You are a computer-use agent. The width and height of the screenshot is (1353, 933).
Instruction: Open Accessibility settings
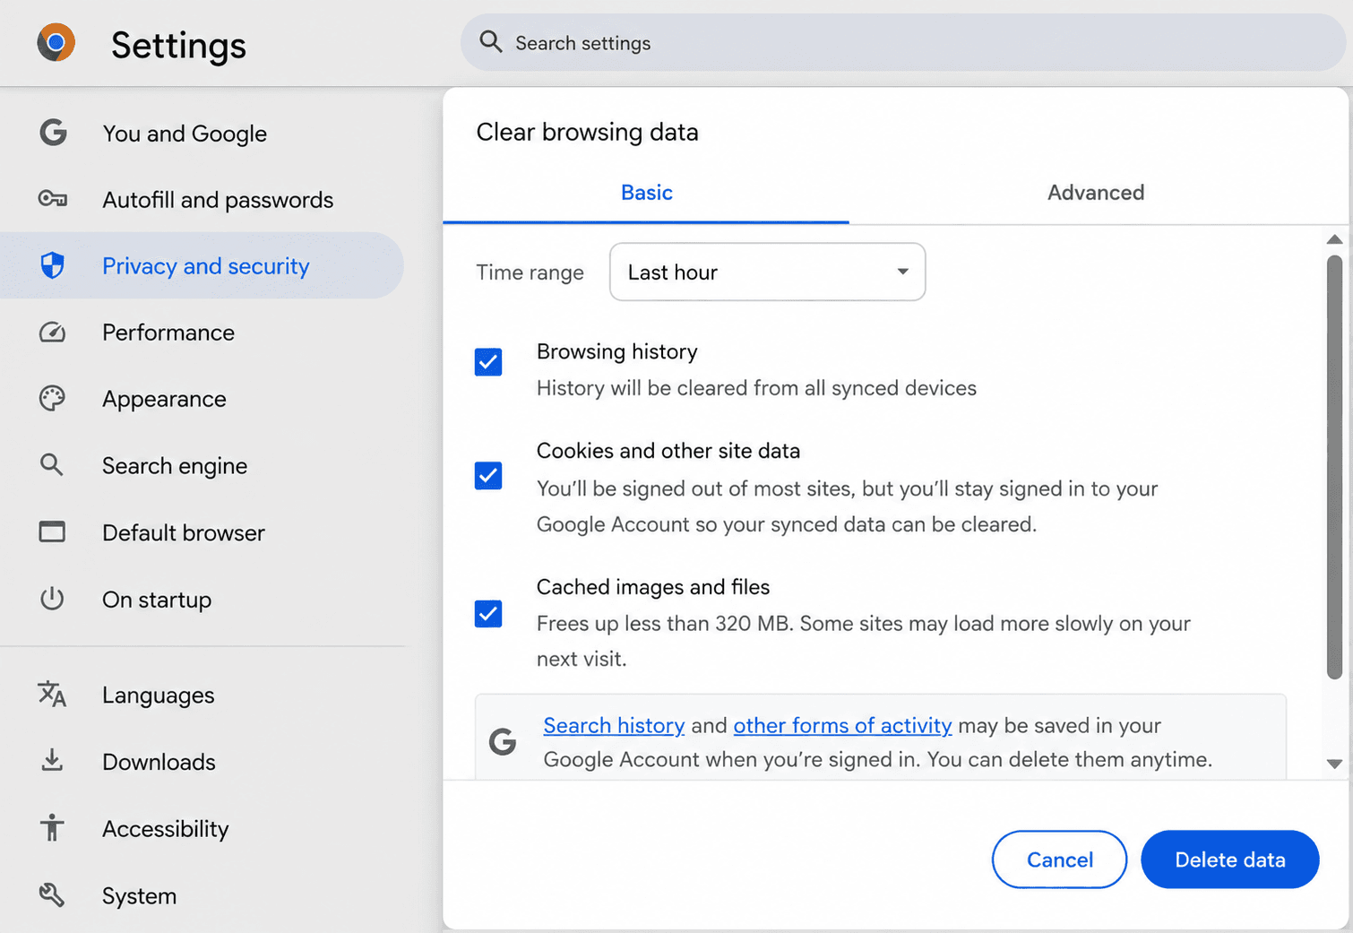pyautogui.click(x=202, y=828)
